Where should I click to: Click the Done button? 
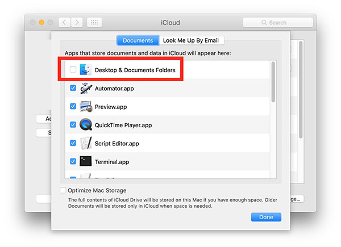tap(266, 217)
